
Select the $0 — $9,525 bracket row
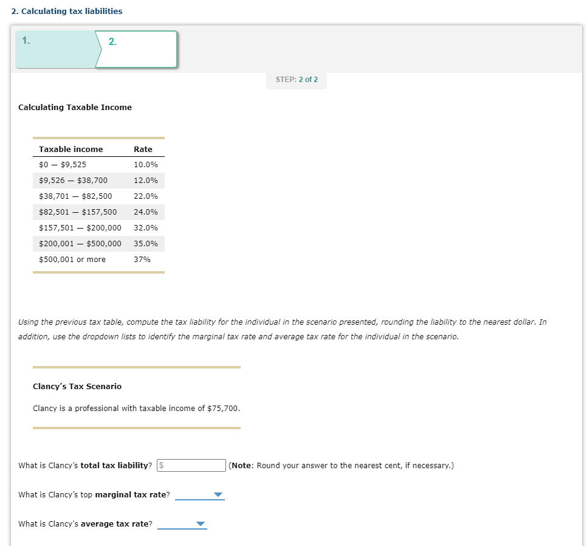[x=99, y=165]
